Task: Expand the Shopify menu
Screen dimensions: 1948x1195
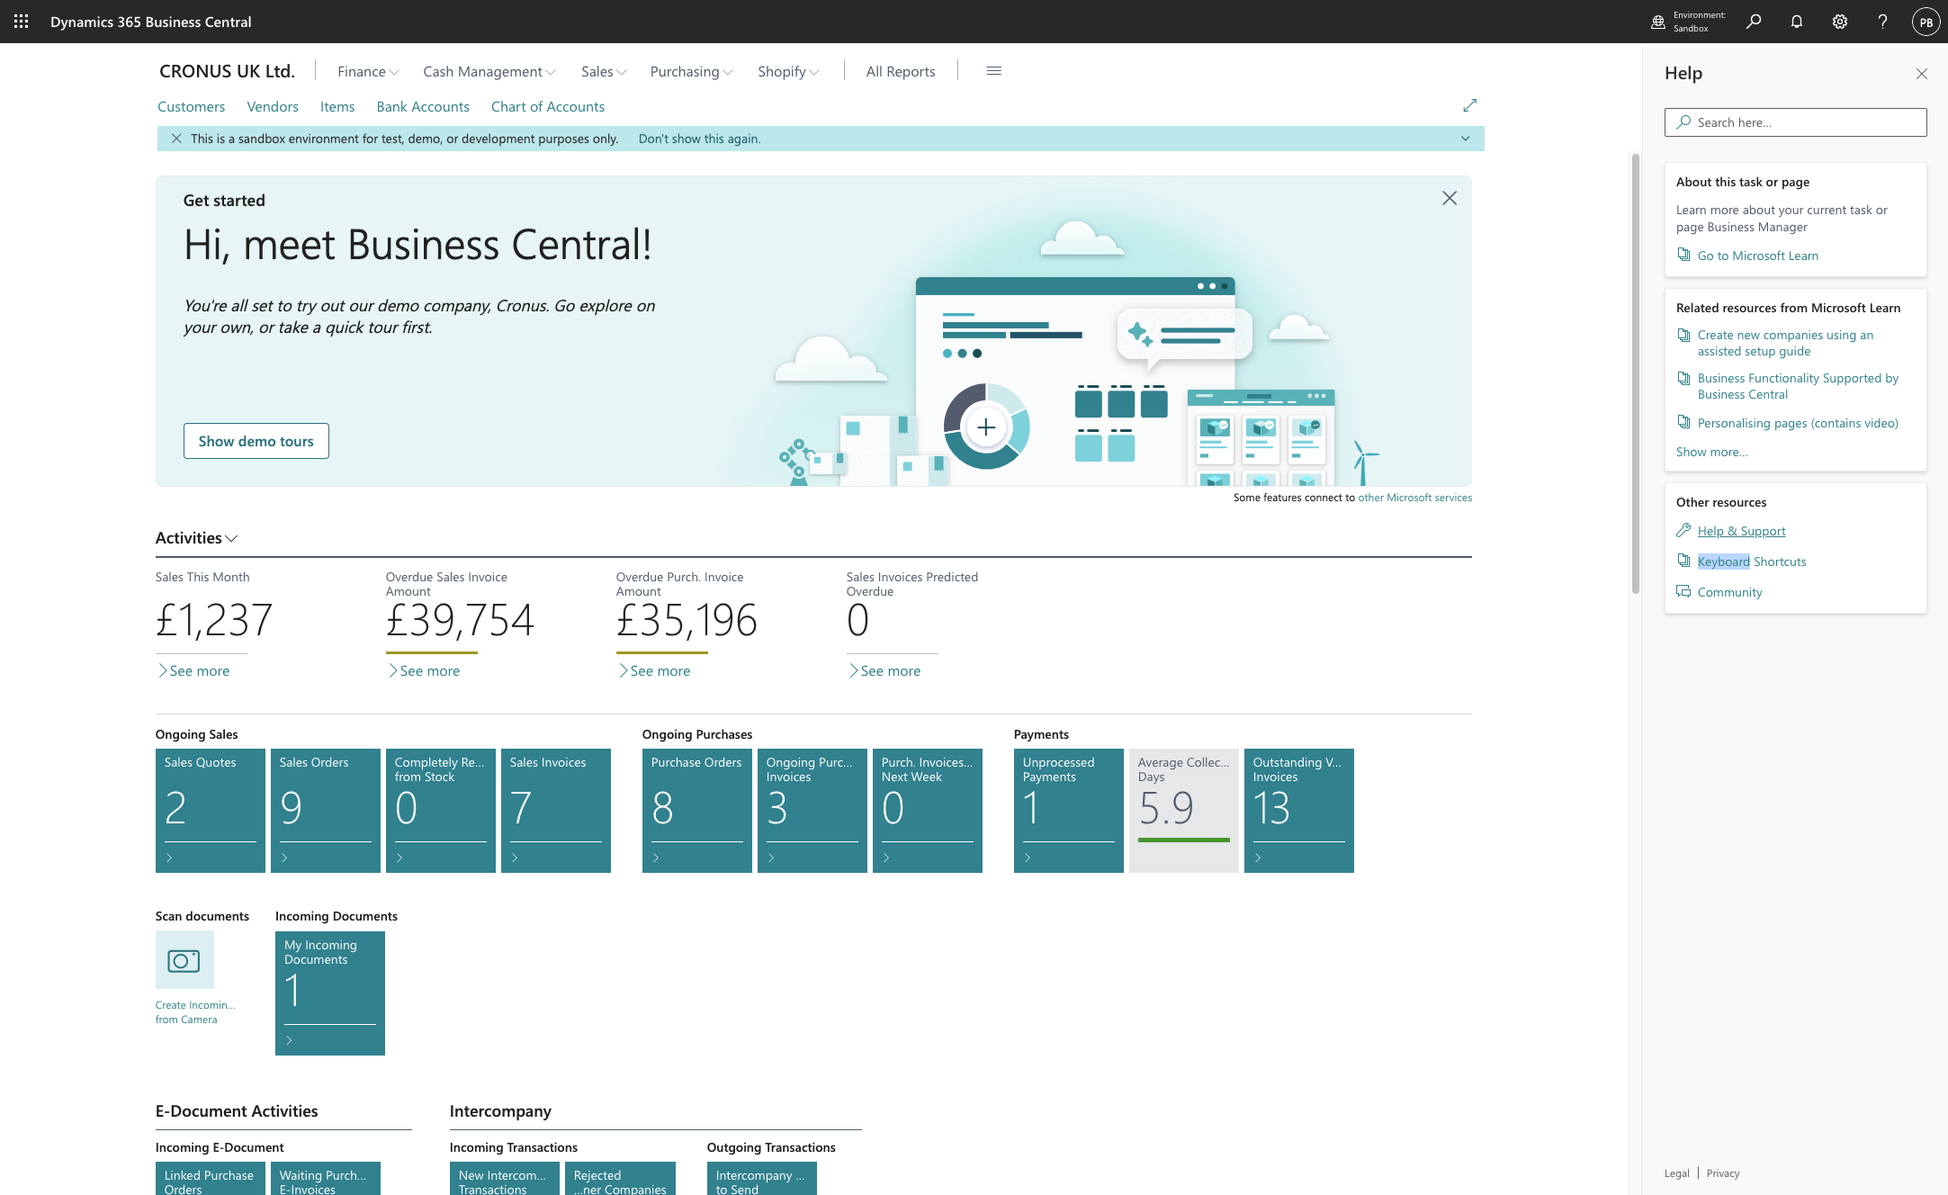Action: point(788,71)
